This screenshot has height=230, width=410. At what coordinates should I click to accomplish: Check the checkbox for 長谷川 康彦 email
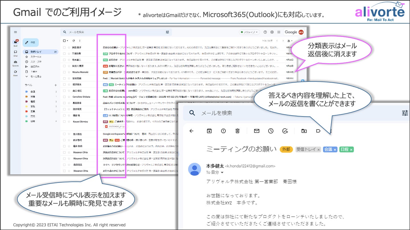pyautogui.click(x=64, y=66)
